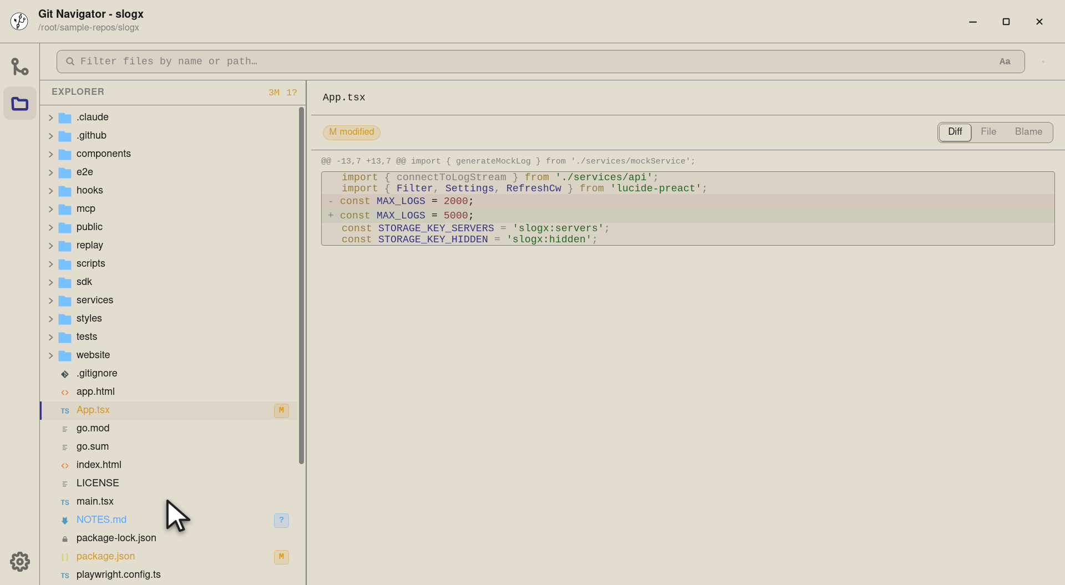Click the hooks folder icon
This screenshot has width=1065, height=585.
coord(65,191)
